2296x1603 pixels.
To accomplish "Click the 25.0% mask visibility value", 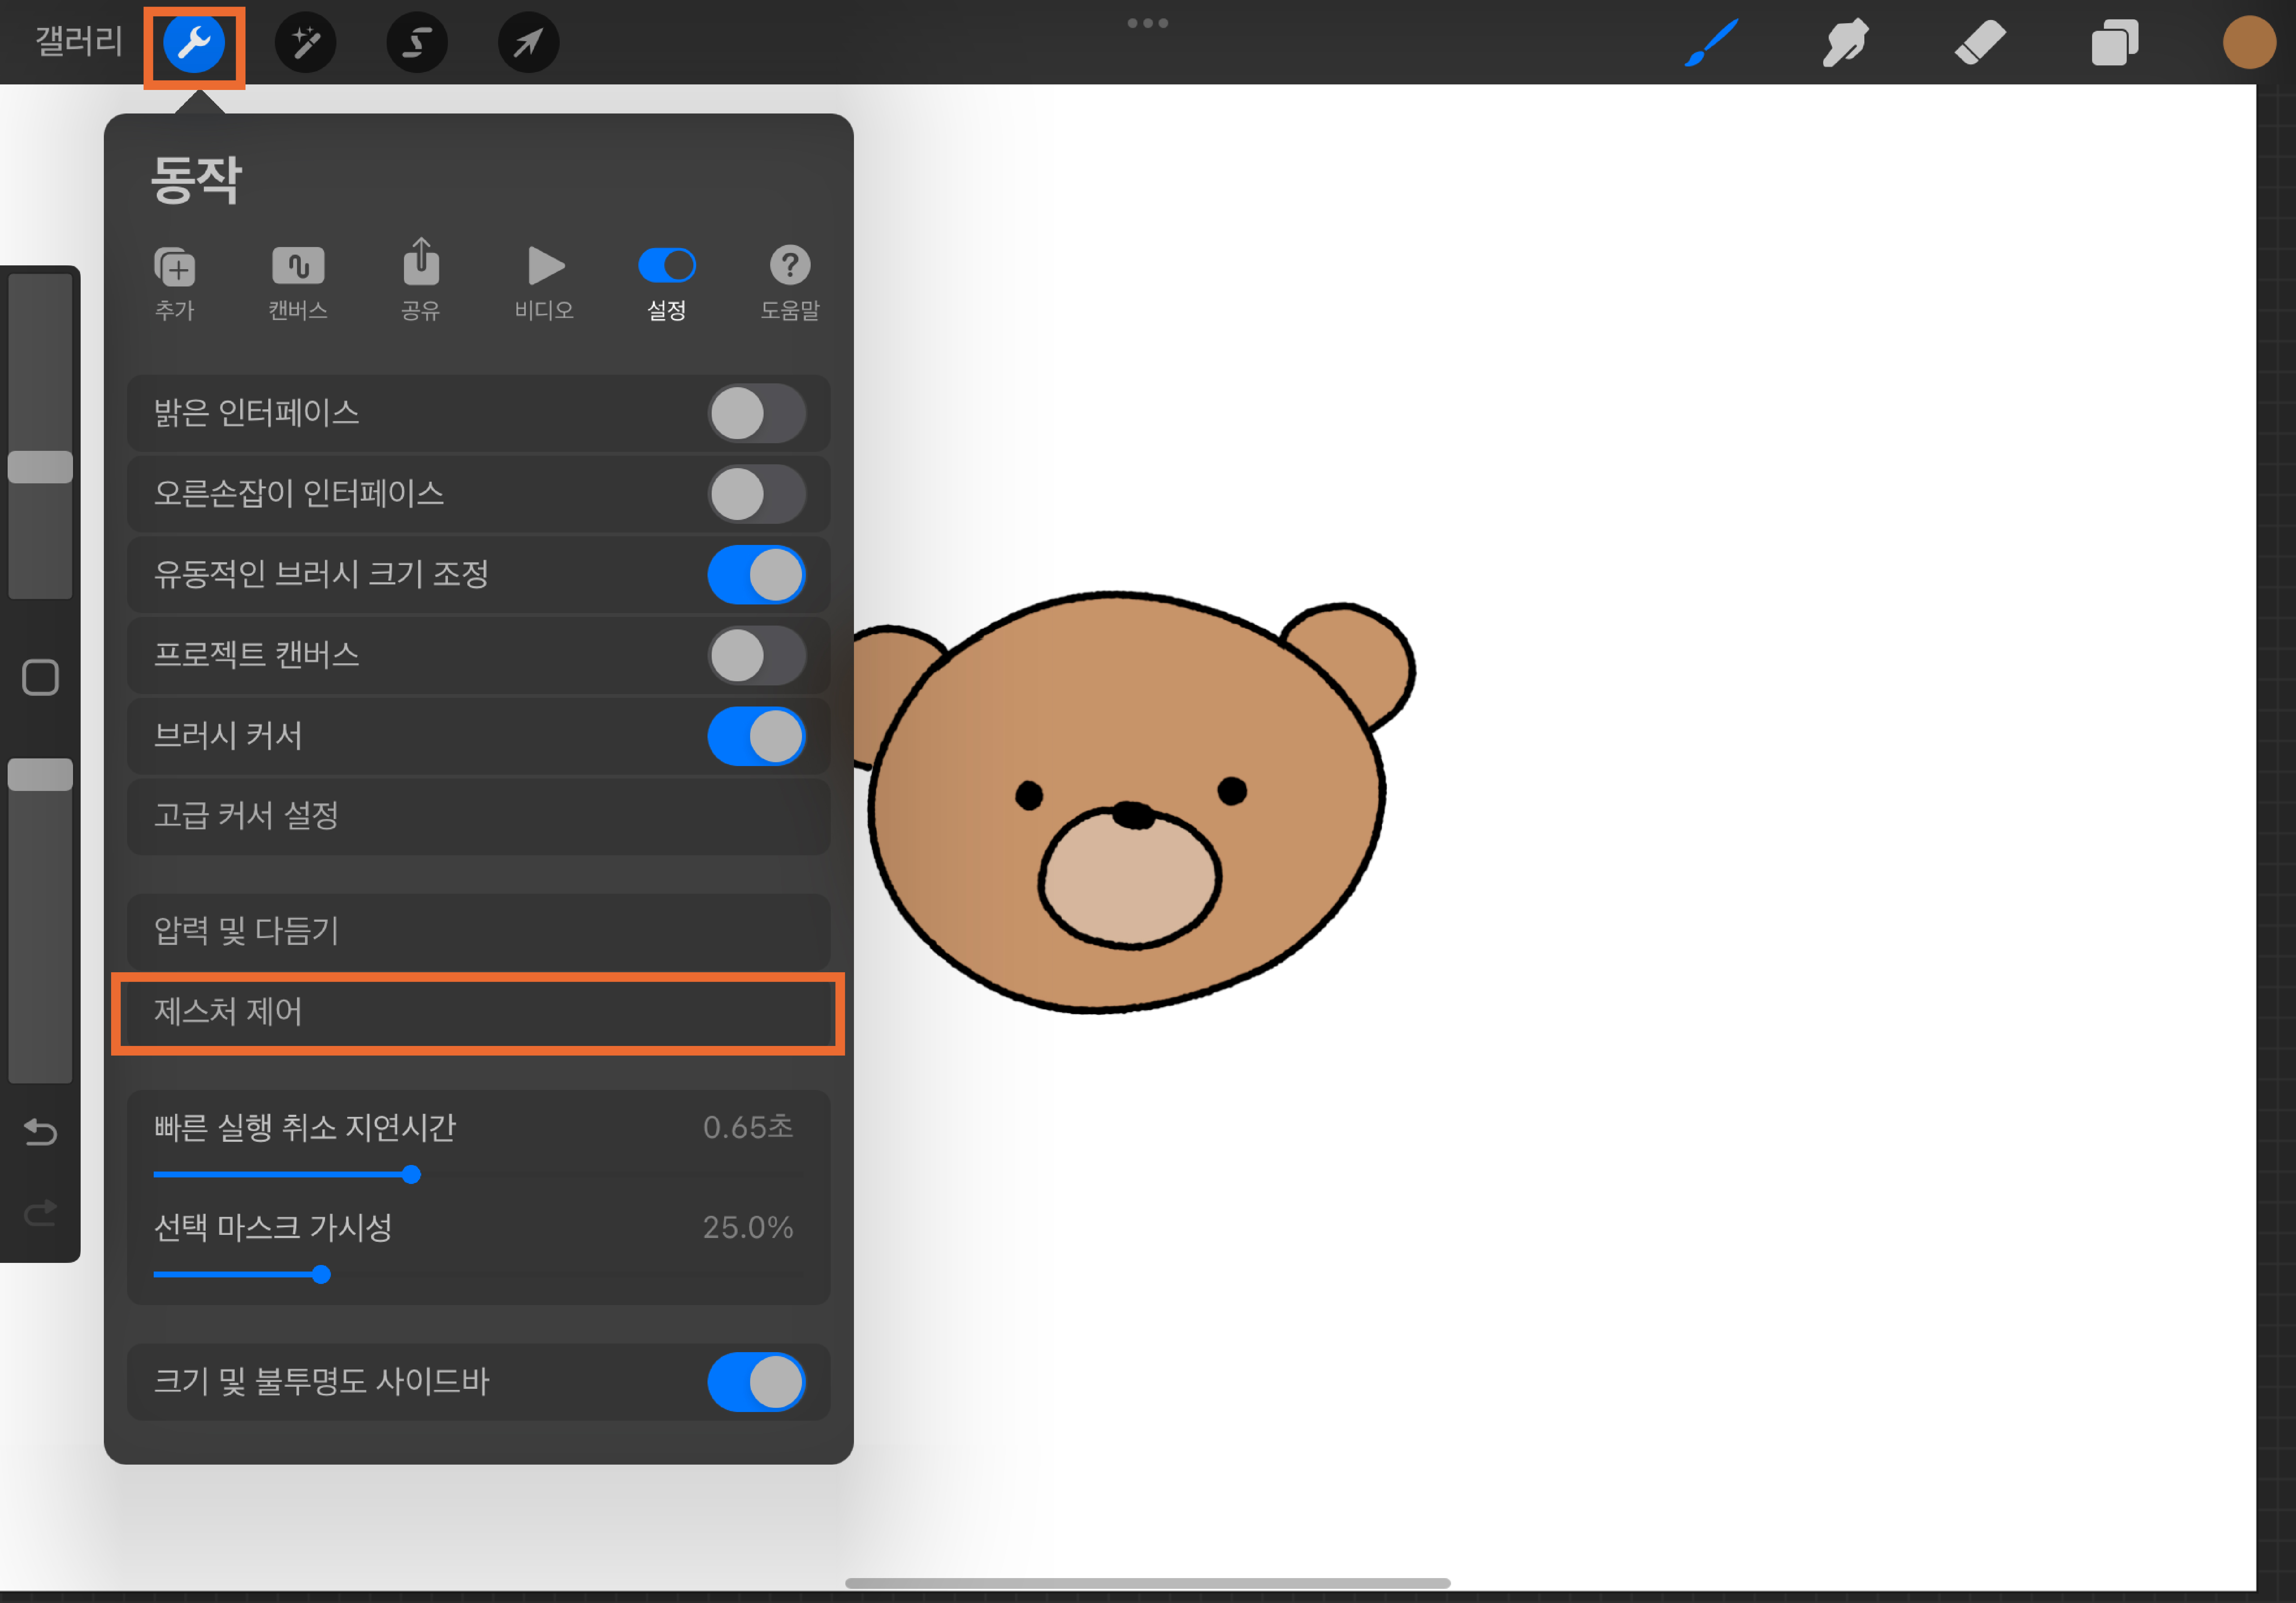I will coord(748,1227).
